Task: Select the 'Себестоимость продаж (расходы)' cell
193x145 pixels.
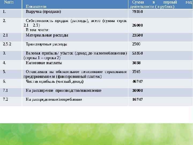Action: (75, 25)
